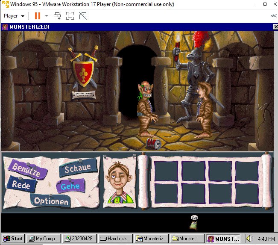Expand the power options dropdown arrow

tap(47, 16)
